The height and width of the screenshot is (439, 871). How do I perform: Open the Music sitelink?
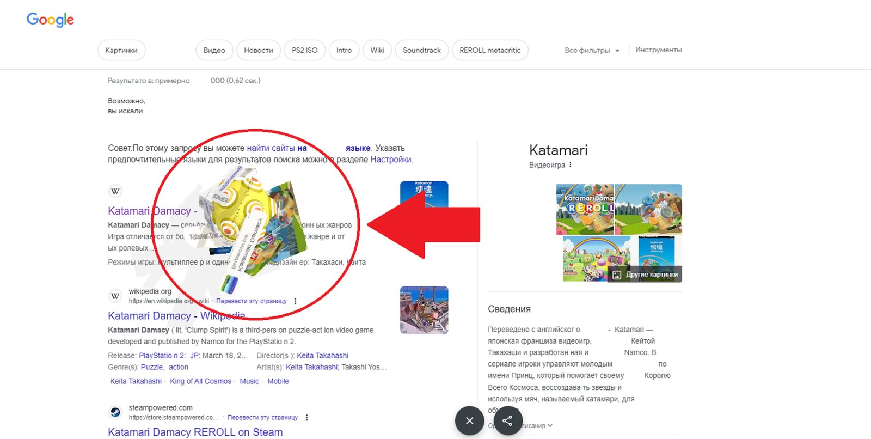coord(249,381)
